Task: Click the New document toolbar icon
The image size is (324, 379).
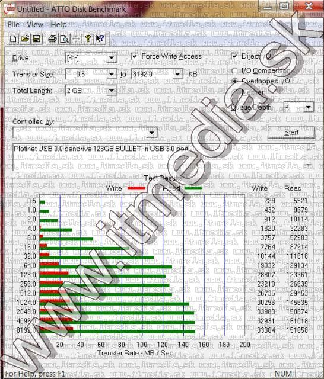Action: point(13,38)
